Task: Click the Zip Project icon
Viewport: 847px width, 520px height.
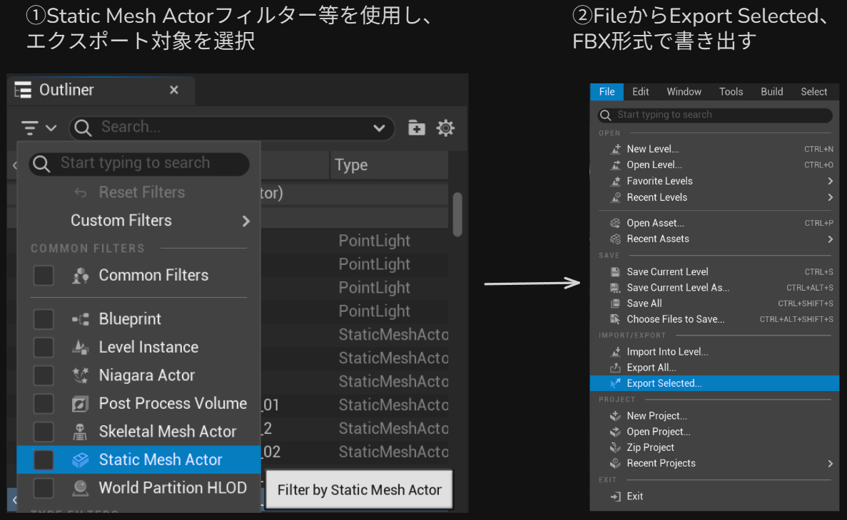Action: click(615, 447)
